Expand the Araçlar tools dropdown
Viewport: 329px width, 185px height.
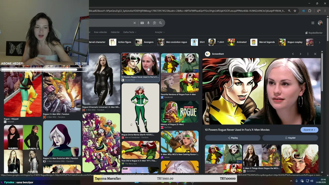point(160,32)
